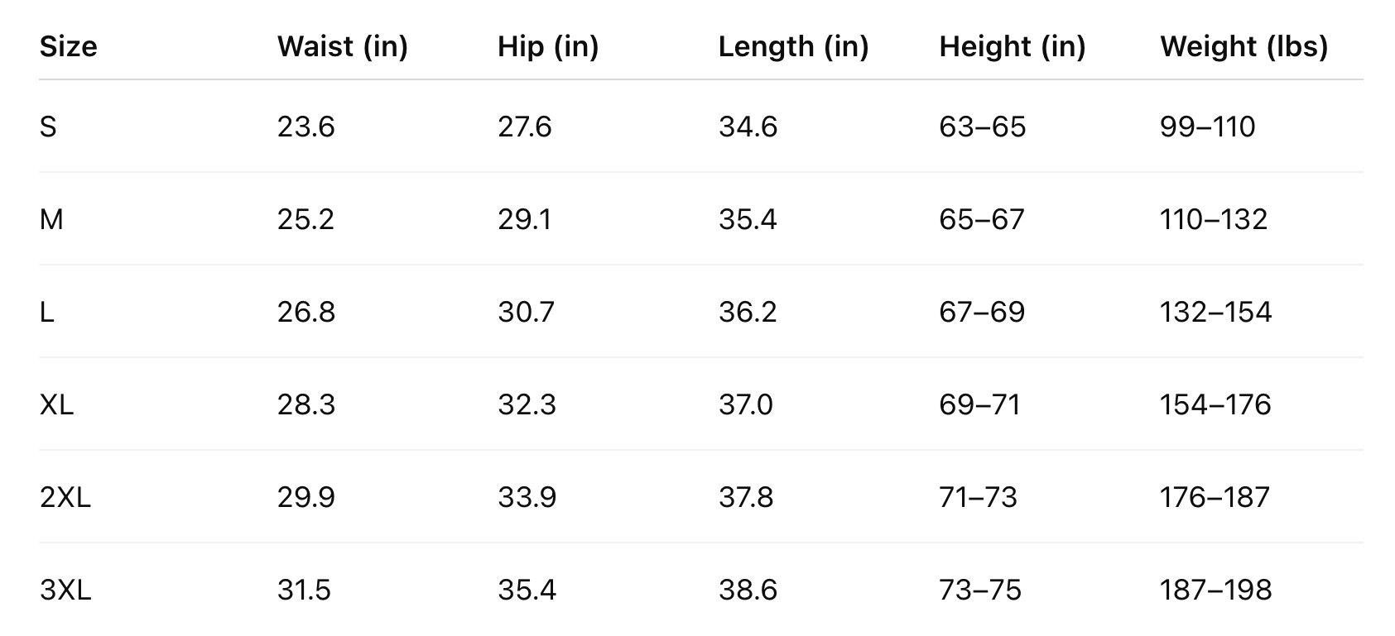
Task: Click the M size row label
Action: tap(51, 219)
